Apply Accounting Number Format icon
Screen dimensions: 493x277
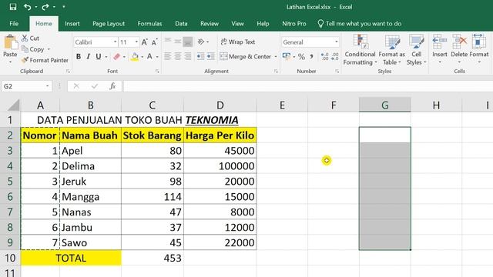coord(286,56)
